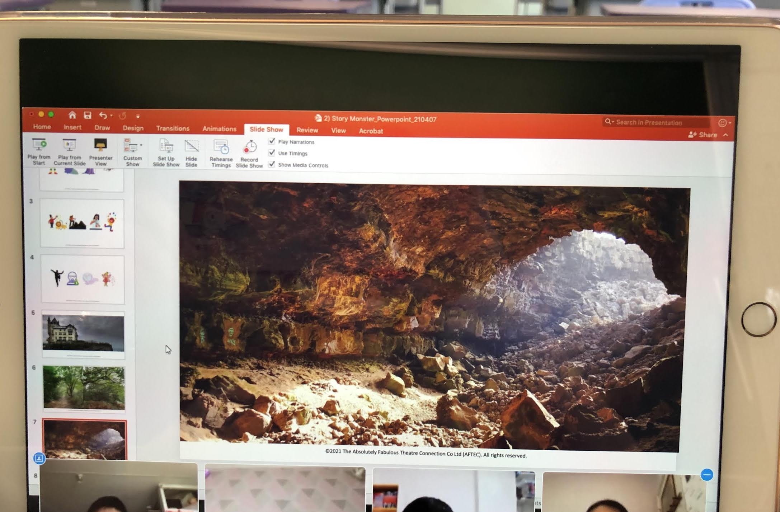Click the Save disk icon
Screen dimensions: 780x512
[88, 115]
